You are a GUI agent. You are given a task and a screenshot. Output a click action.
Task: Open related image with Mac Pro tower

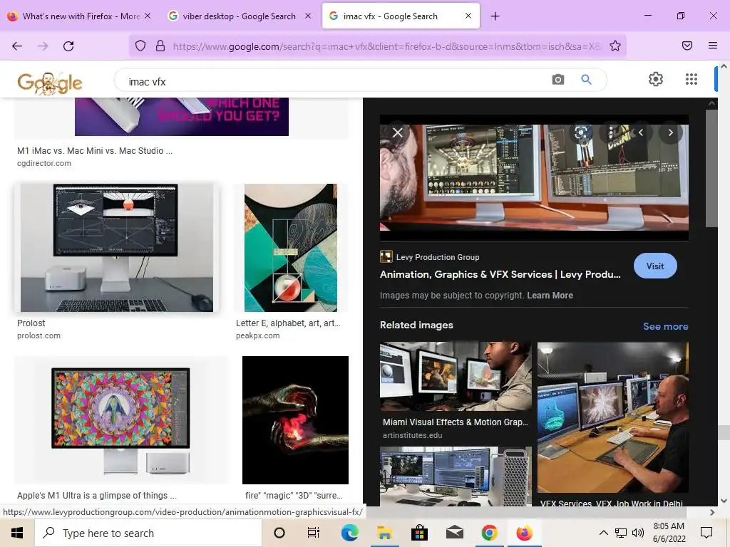click(456, 476)
